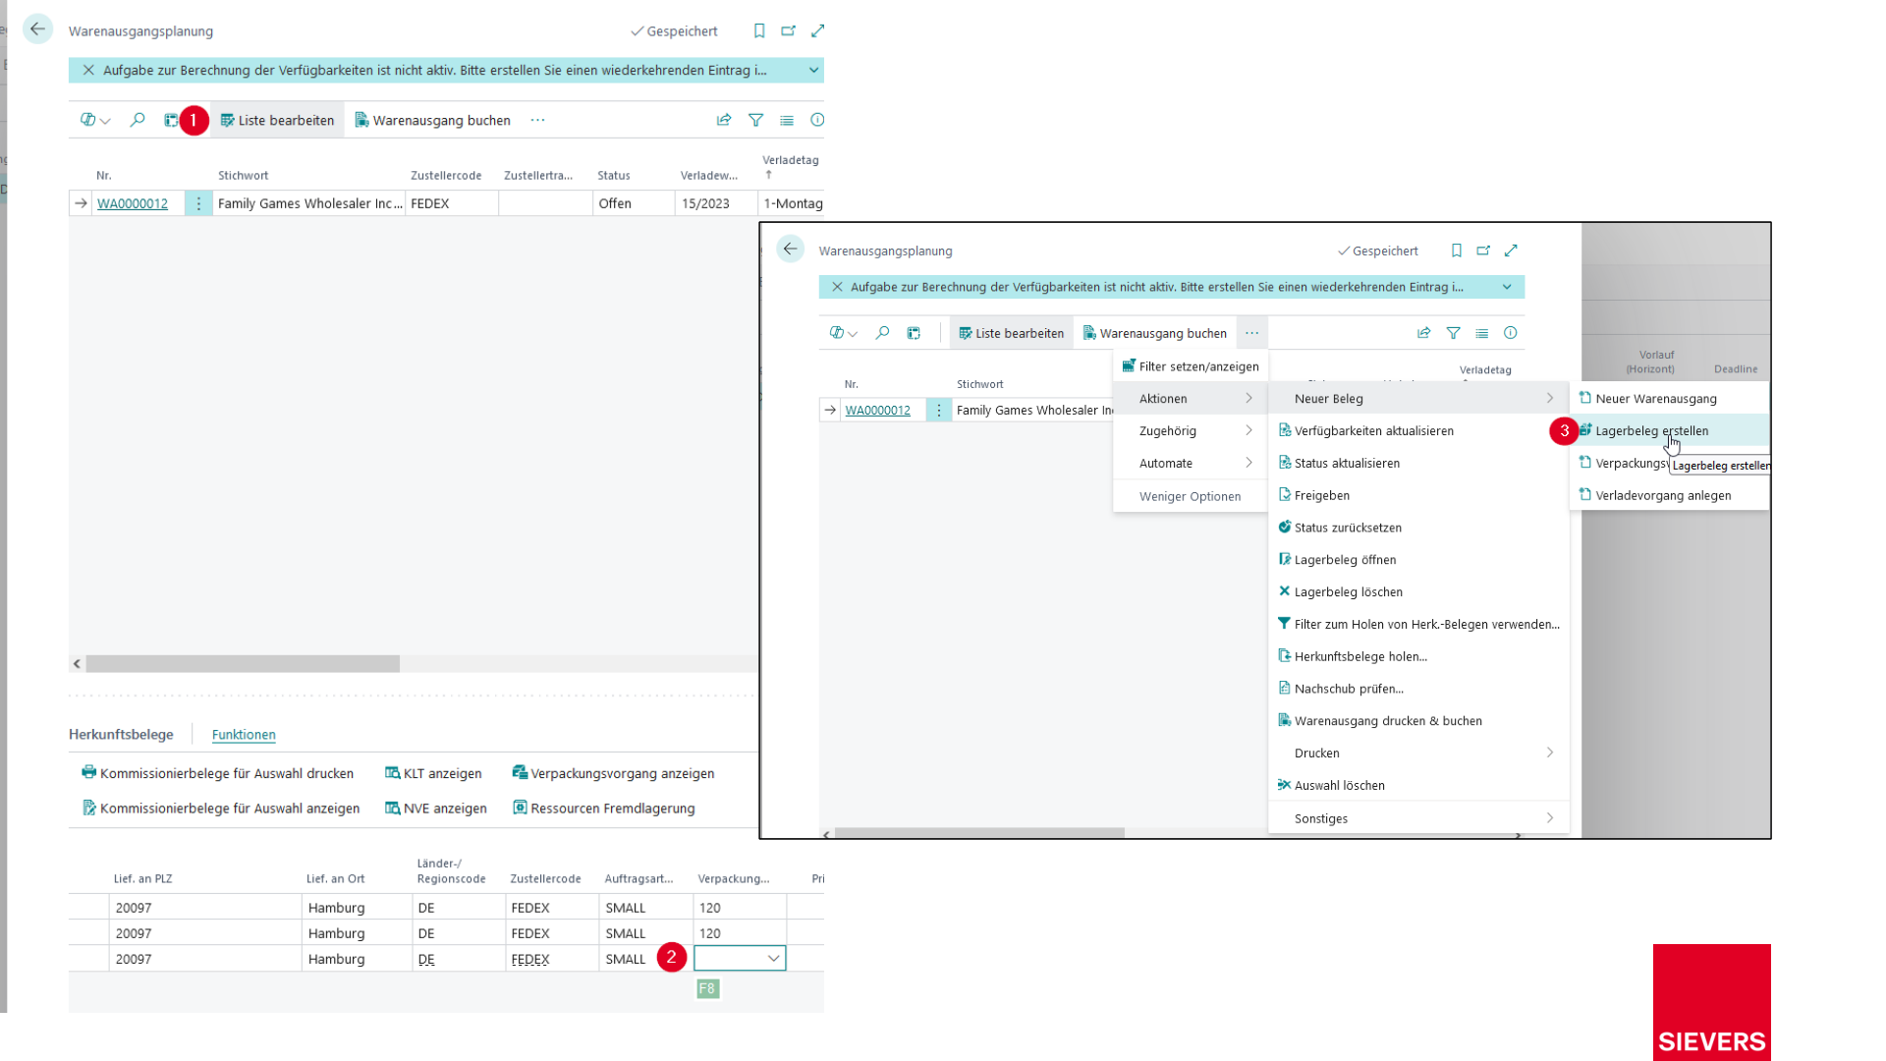Viewport: 1886px width, 1061px height.
Task: Dismiss the notification bar in the right window
Action: click(837, 287)
